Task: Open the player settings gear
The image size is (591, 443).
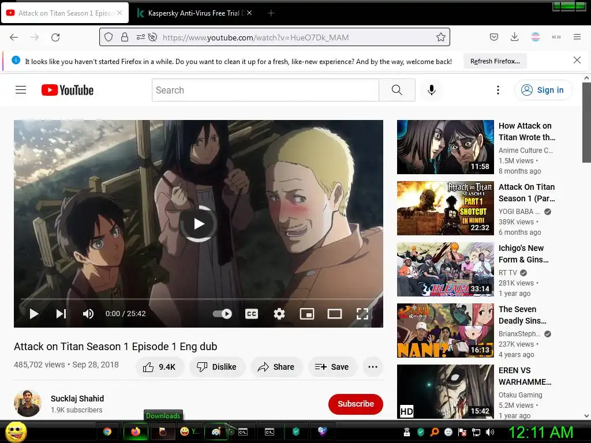Action: [279, 314]
